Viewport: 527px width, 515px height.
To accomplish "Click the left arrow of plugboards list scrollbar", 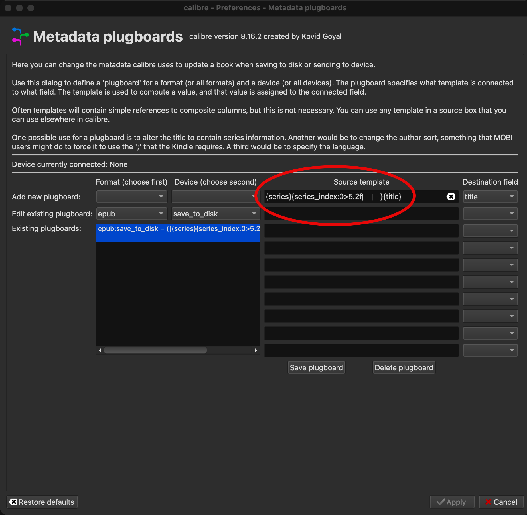I will point(100,350).
